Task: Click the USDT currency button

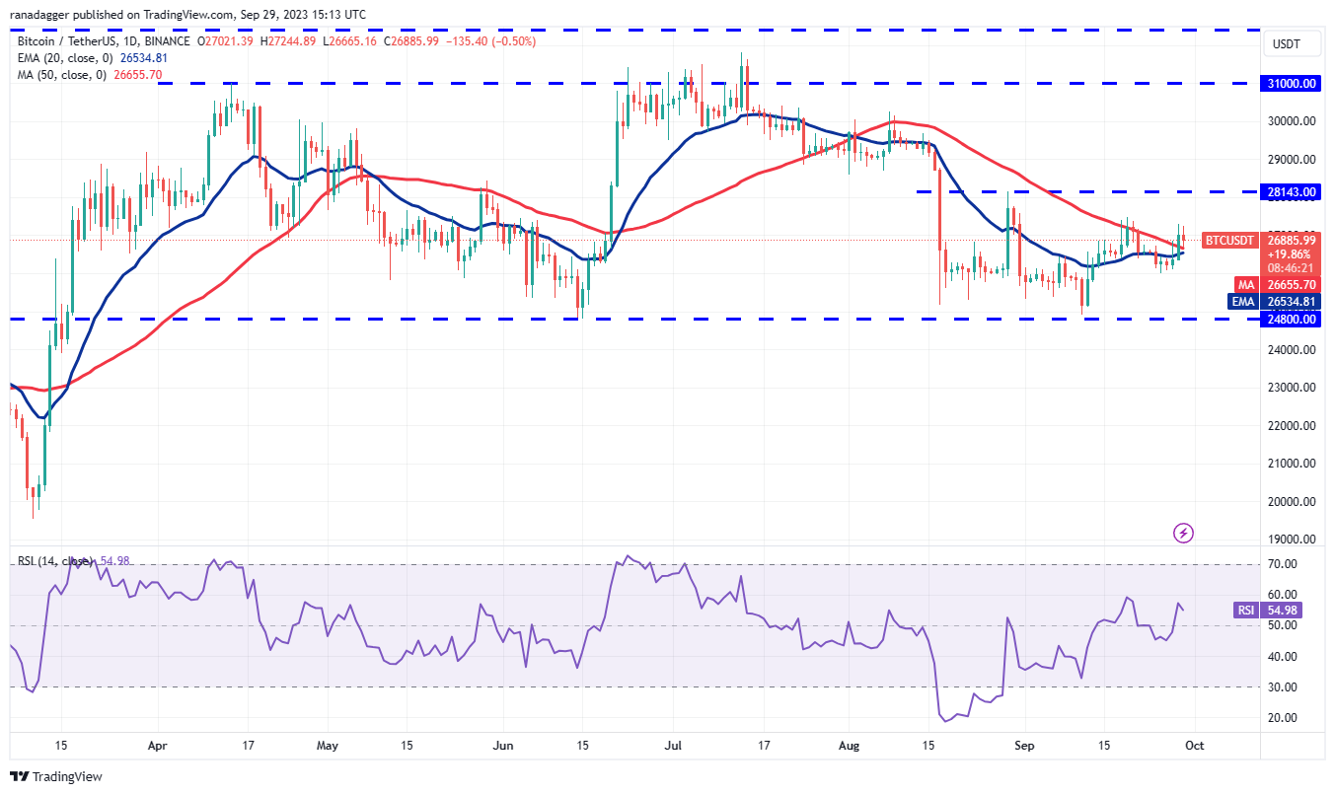Action: coord(1293,43)
